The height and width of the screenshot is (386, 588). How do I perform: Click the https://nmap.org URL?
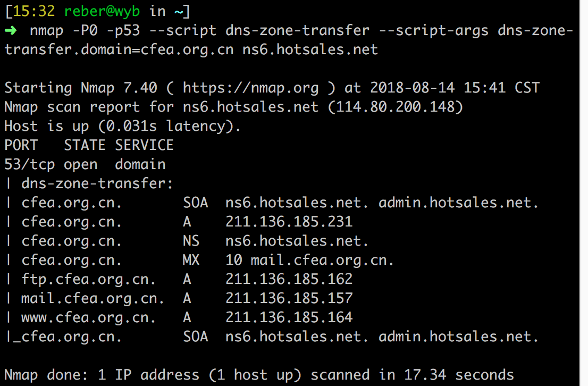(x=250, y=88)
